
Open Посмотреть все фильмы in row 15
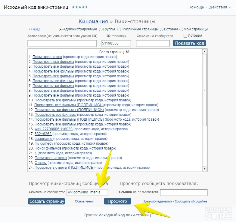click(55, 124)
